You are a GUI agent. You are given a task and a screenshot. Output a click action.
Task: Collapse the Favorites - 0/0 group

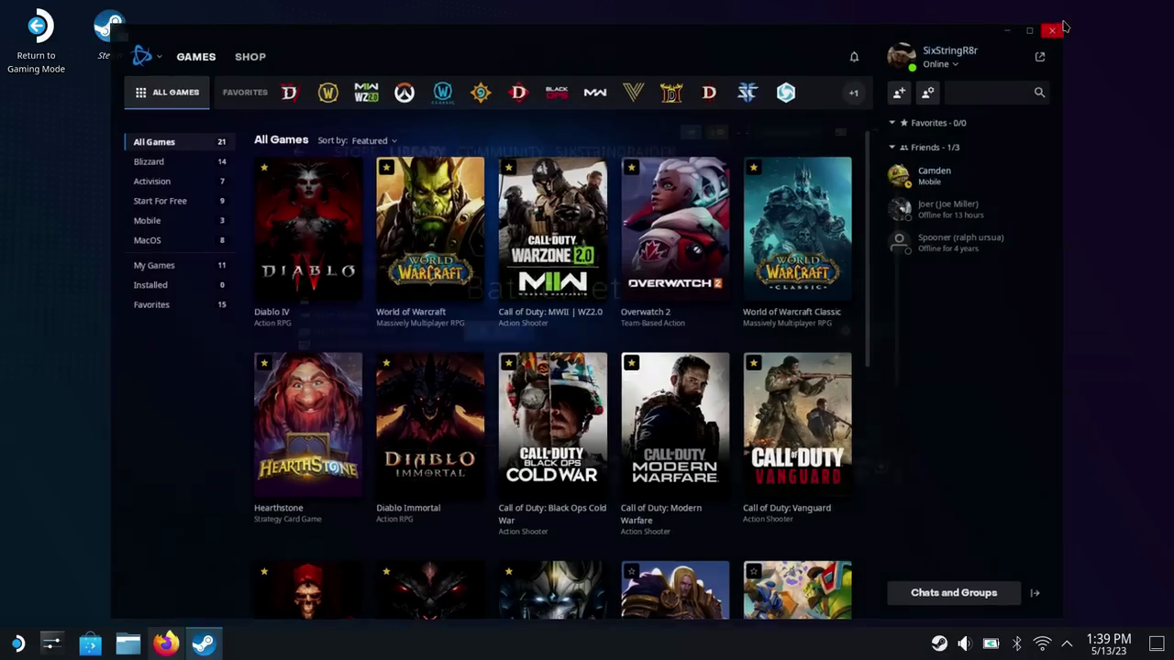[x=892, y=123]
